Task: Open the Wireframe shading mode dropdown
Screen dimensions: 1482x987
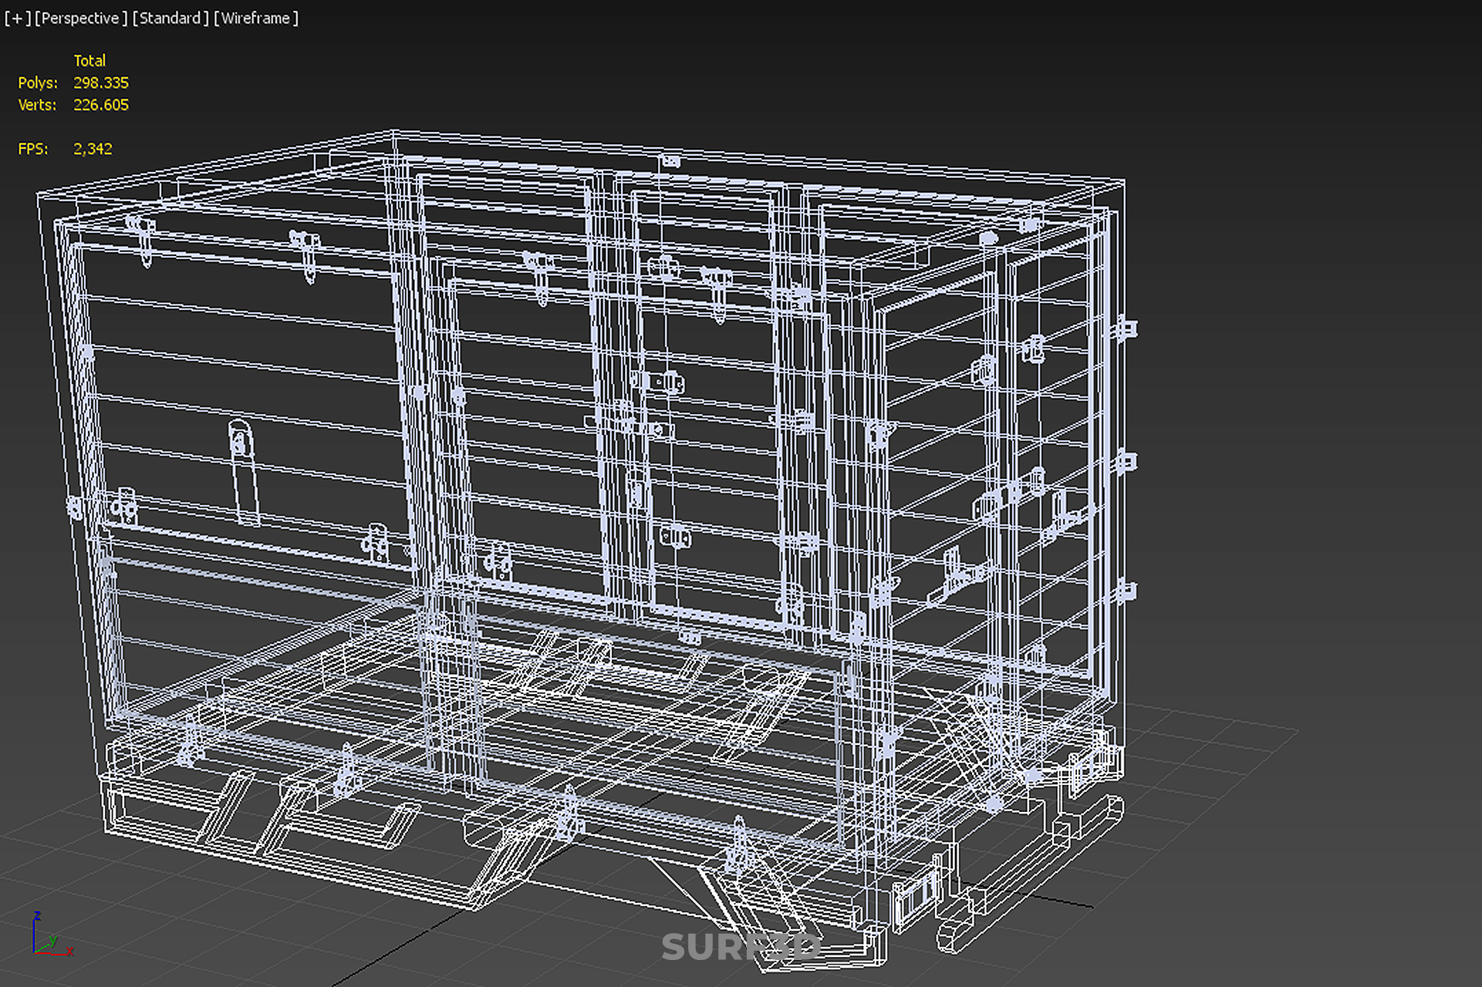Action: pos(255,18)
